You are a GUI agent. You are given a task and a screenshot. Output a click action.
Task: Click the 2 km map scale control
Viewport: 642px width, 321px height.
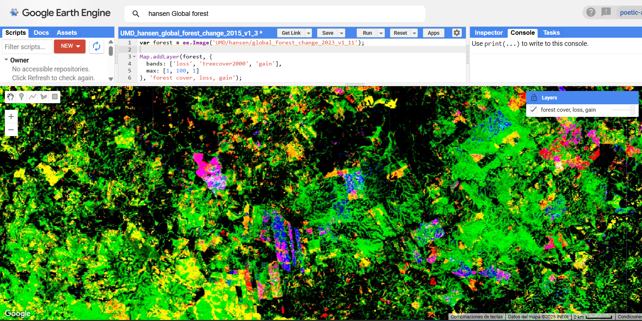(x=593, y=317)
